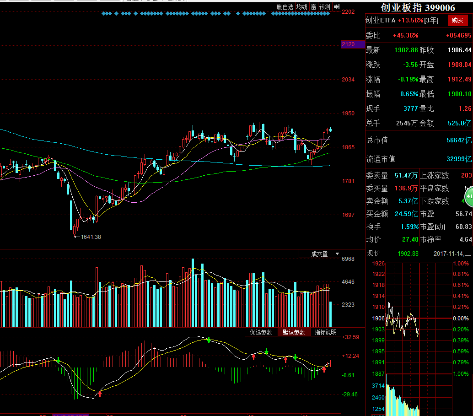
Task: Click the 最低 value 1900.10
Action: pyautogui.click(x=459, y=94)
